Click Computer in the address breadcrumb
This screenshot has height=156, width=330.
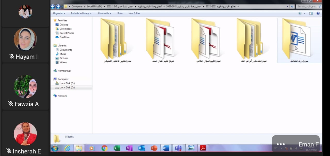77,6
